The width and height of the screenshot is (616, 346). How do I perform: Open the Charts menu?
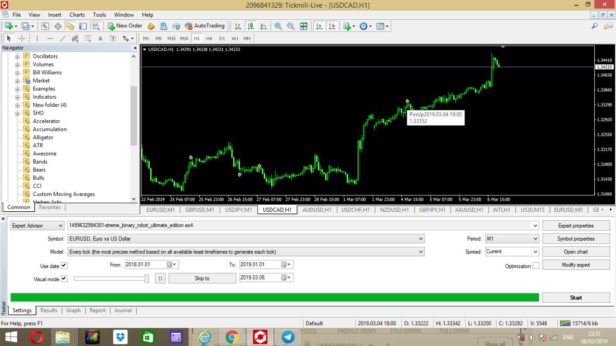click(77, 15)
